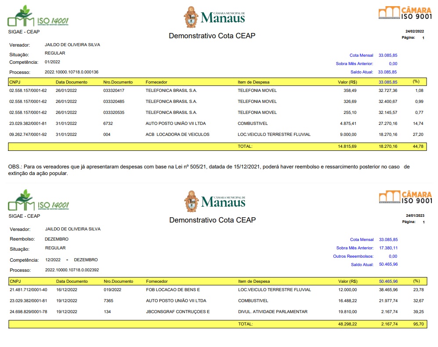Select the valor 19.810,00
Image resolution: width=438 pixels, height=347 pixels.
tap(348, 312)
